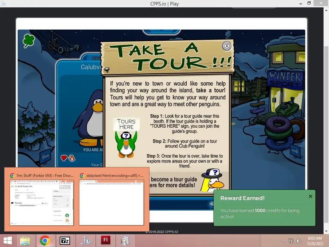Open File Explorer from the taskbar
This screenshot has width=329, height=247.
pos(25,241)
